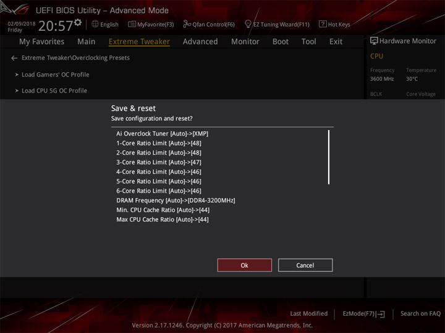This screenshot has height=333, width=445.
Task: Click the 30°C temperature value
Action: pyautogui.click(x=412, y=79)
